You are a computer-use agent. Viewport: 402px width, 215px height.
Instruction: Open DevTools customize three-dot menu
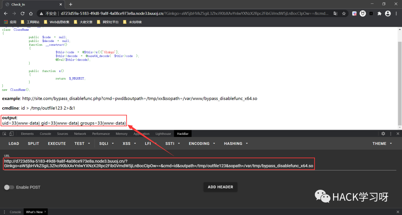pyautogui.click(x=391, y=134)
